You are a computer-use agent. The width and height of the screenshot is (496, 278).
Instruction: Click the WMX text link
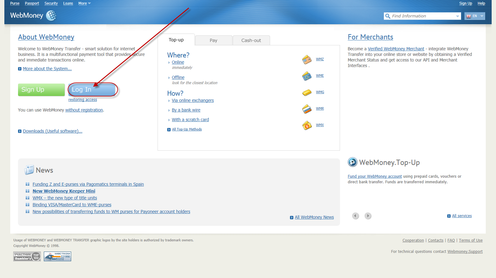(x=320, y=125)
